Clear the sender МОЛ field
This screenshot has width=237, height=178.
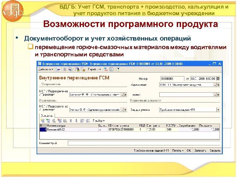pos(125,95)
